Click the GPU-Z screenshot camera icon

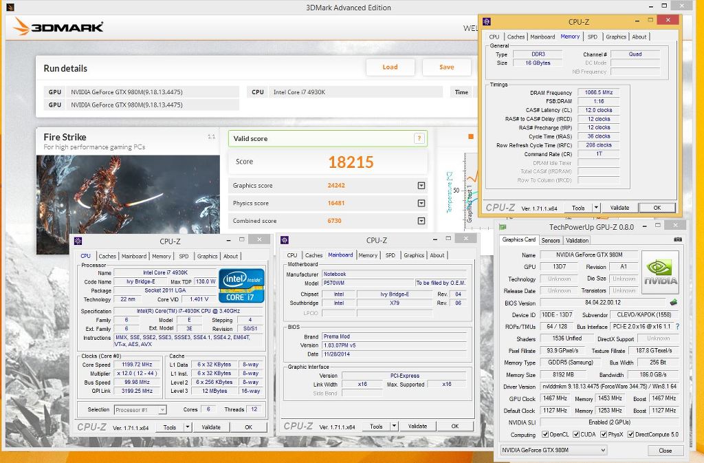point(678,240)
